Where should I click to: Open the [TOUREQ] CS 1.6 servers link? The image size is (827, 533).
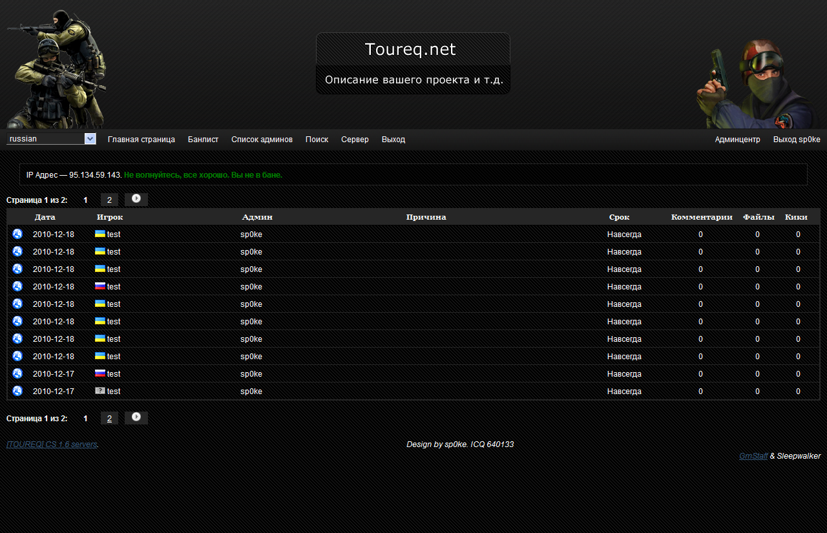click(x=52, y=444)
